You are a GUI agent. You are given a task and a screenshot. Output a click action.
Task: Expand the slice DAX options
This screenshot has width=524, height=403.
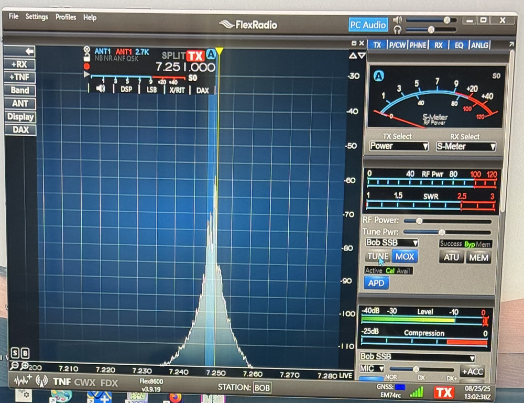202,91
